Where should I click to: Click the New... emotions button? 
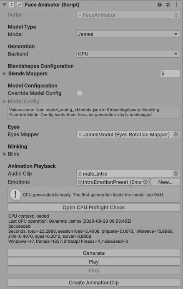165,182
